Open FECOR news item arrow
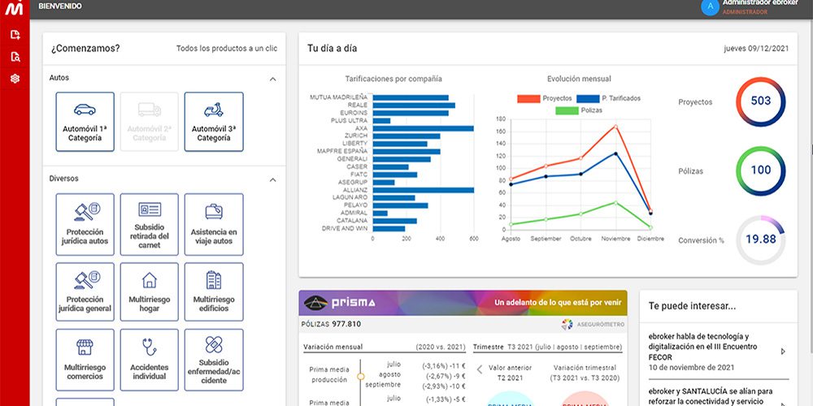Viewport: 813px width, 406px height. [x=783, y=351]
